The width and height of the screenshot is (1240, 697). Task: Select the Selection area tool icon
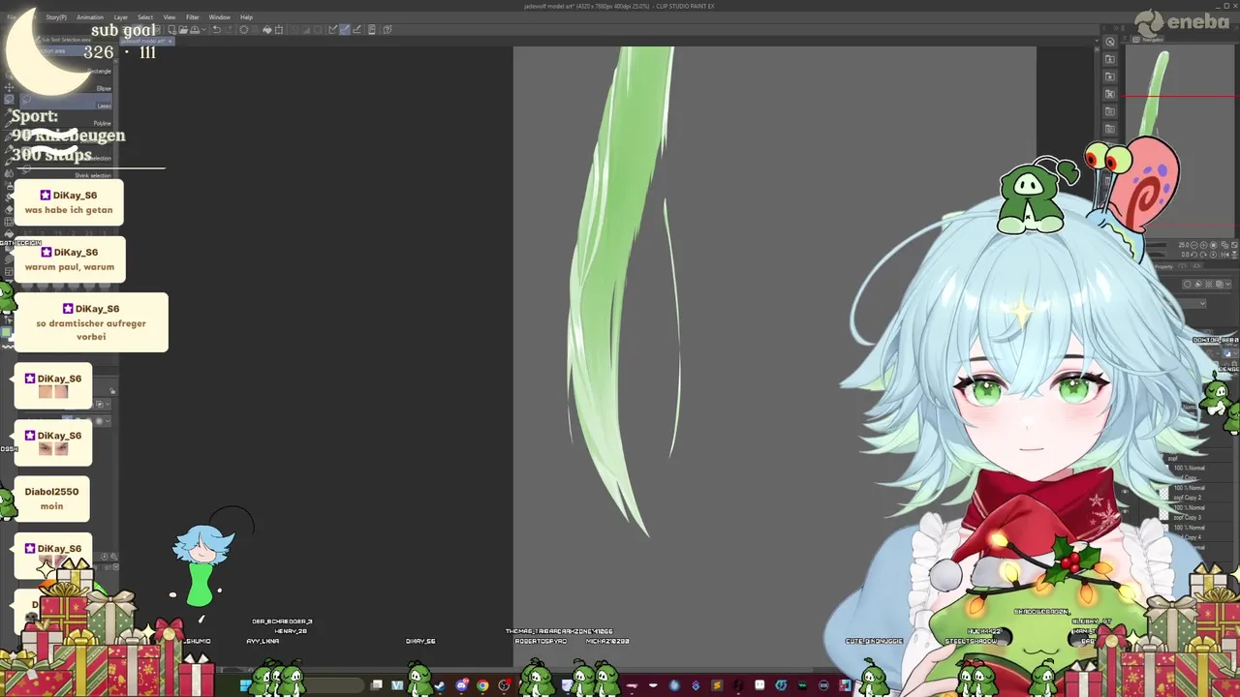pyautogui.click(x=9, y=99)
